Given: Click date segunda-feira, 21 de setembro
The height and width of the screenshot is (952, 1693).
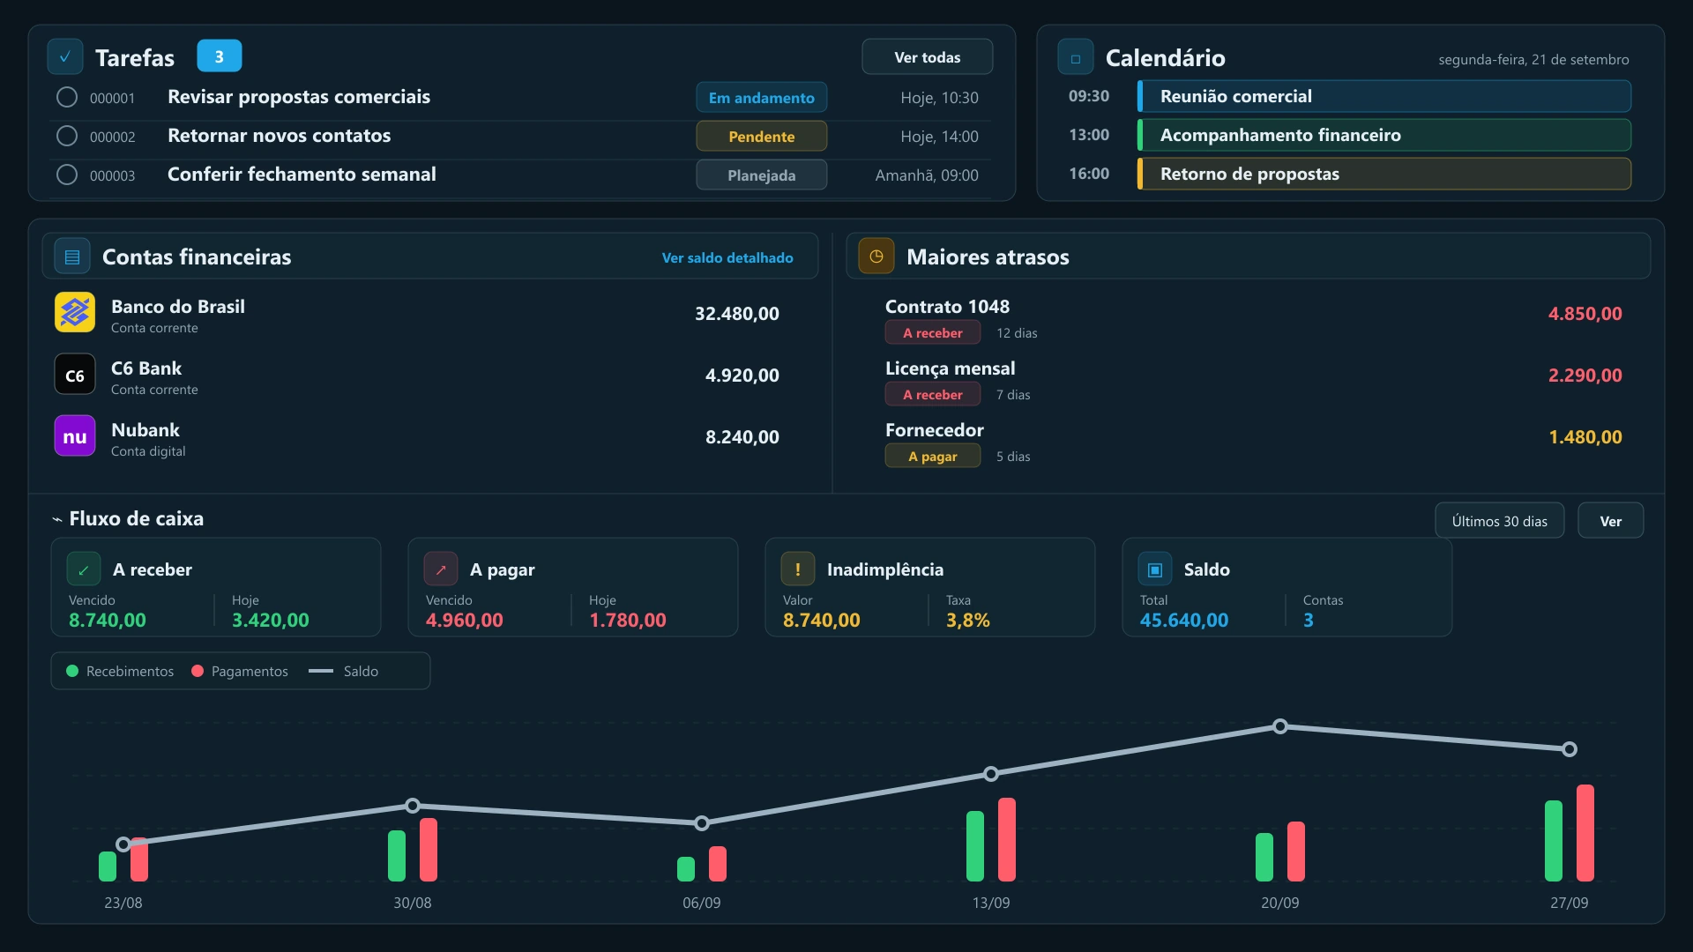Looking at the screenshot, I should click(x=1533, y=60).
